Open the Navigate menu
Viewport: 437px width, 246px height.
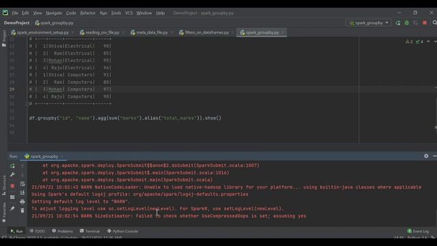pyautogui.click(x=54, y=13)
